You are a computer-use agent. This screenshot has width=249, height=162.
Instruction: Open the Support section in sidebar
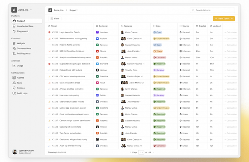tap(27, 21)
